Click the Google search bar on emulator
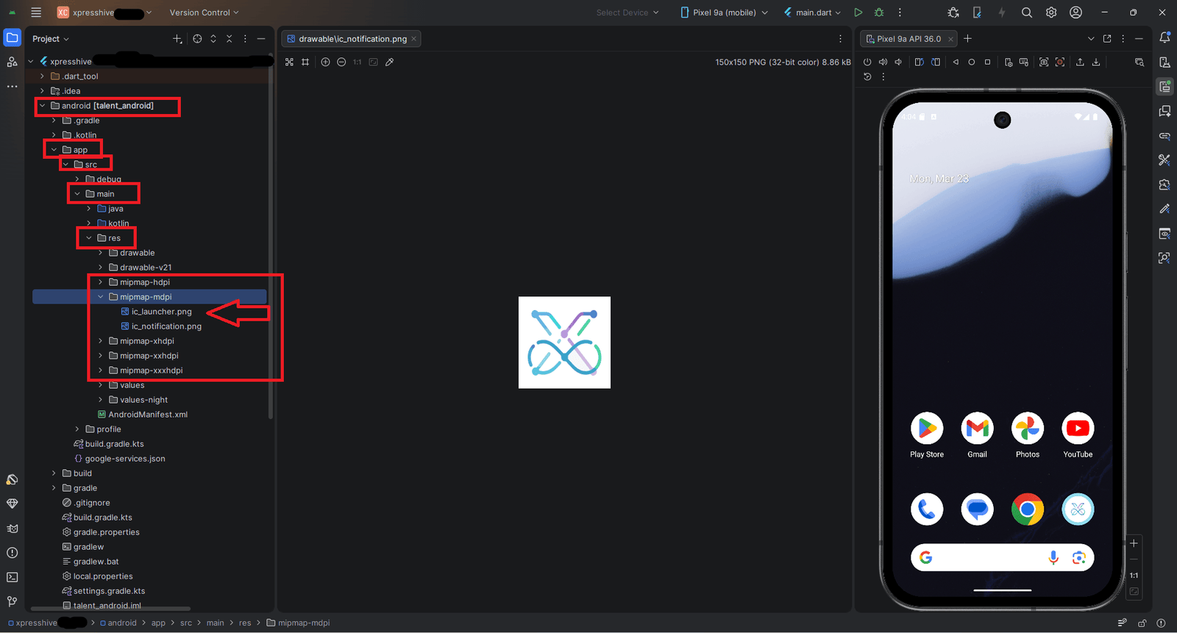Image resolution: width=1177 pixels, height=633 pixels. click(1003, 558)
